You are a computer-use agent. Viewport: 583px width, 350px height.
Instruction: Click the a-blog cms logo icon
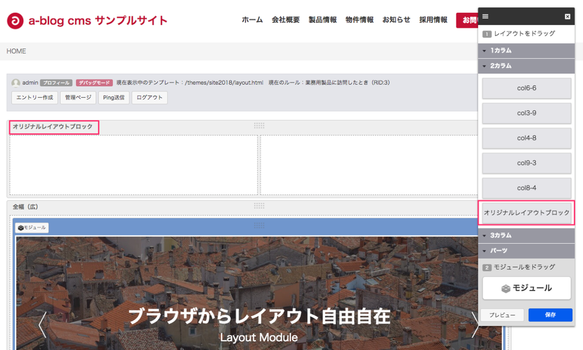pyautogui.click(x=15, y=20)
